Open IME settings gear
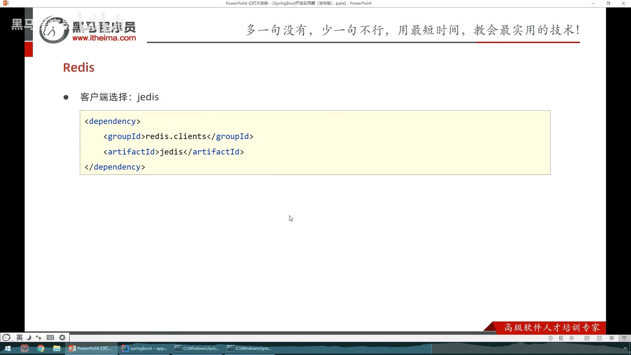The image size is (631, 355). (62, 337)
